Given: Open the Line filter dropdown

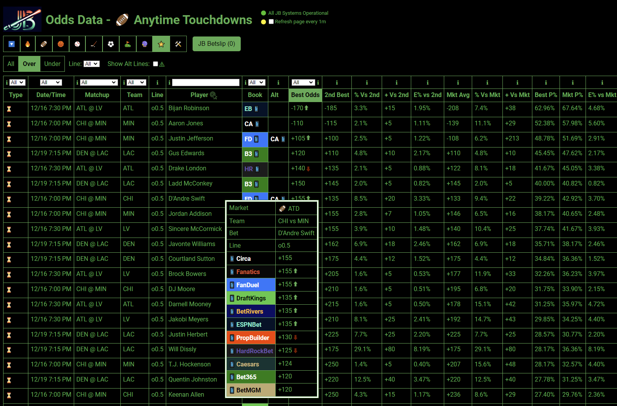Looking at the screenshot, I should click(92, 64).
